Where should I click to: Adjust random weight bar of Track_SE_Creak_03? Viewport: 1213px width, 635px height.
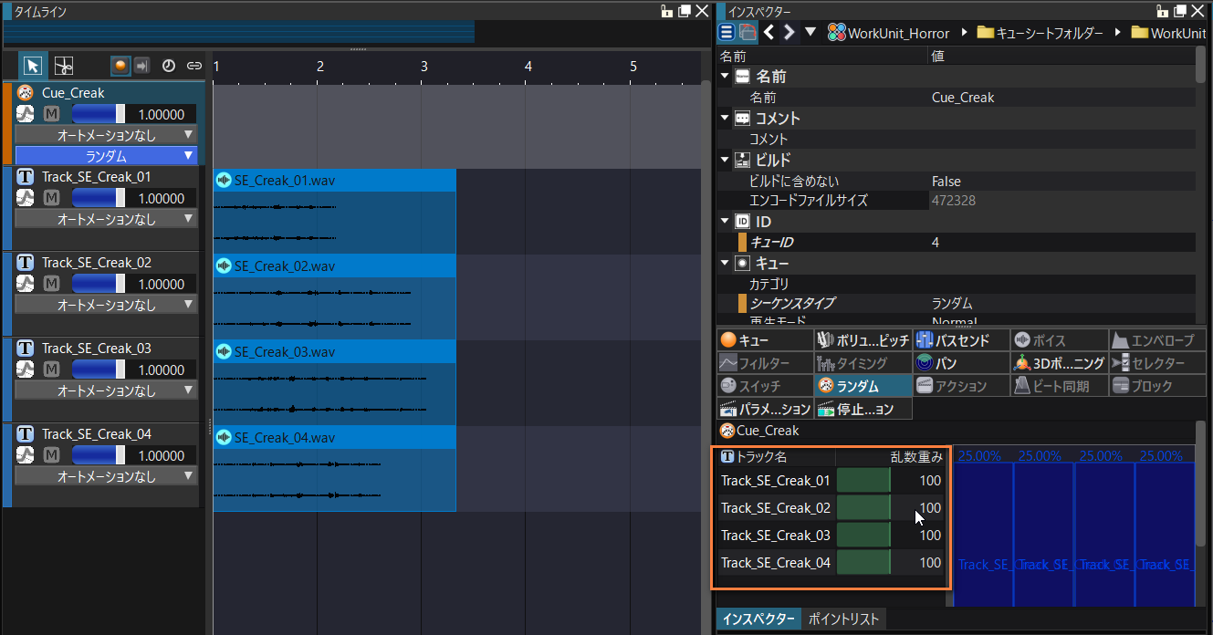point(863,536)
